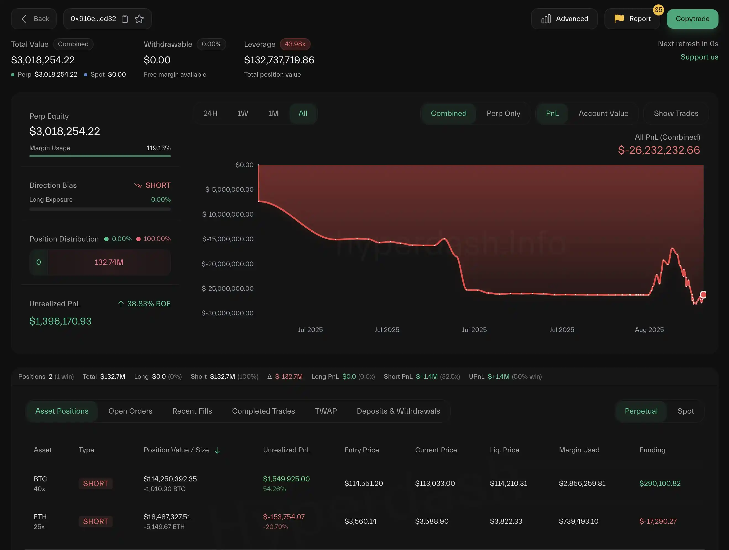Screen dimensions: 729x550
Task: Open the Asset Positions tab
Action: click(x=62, y=411)
